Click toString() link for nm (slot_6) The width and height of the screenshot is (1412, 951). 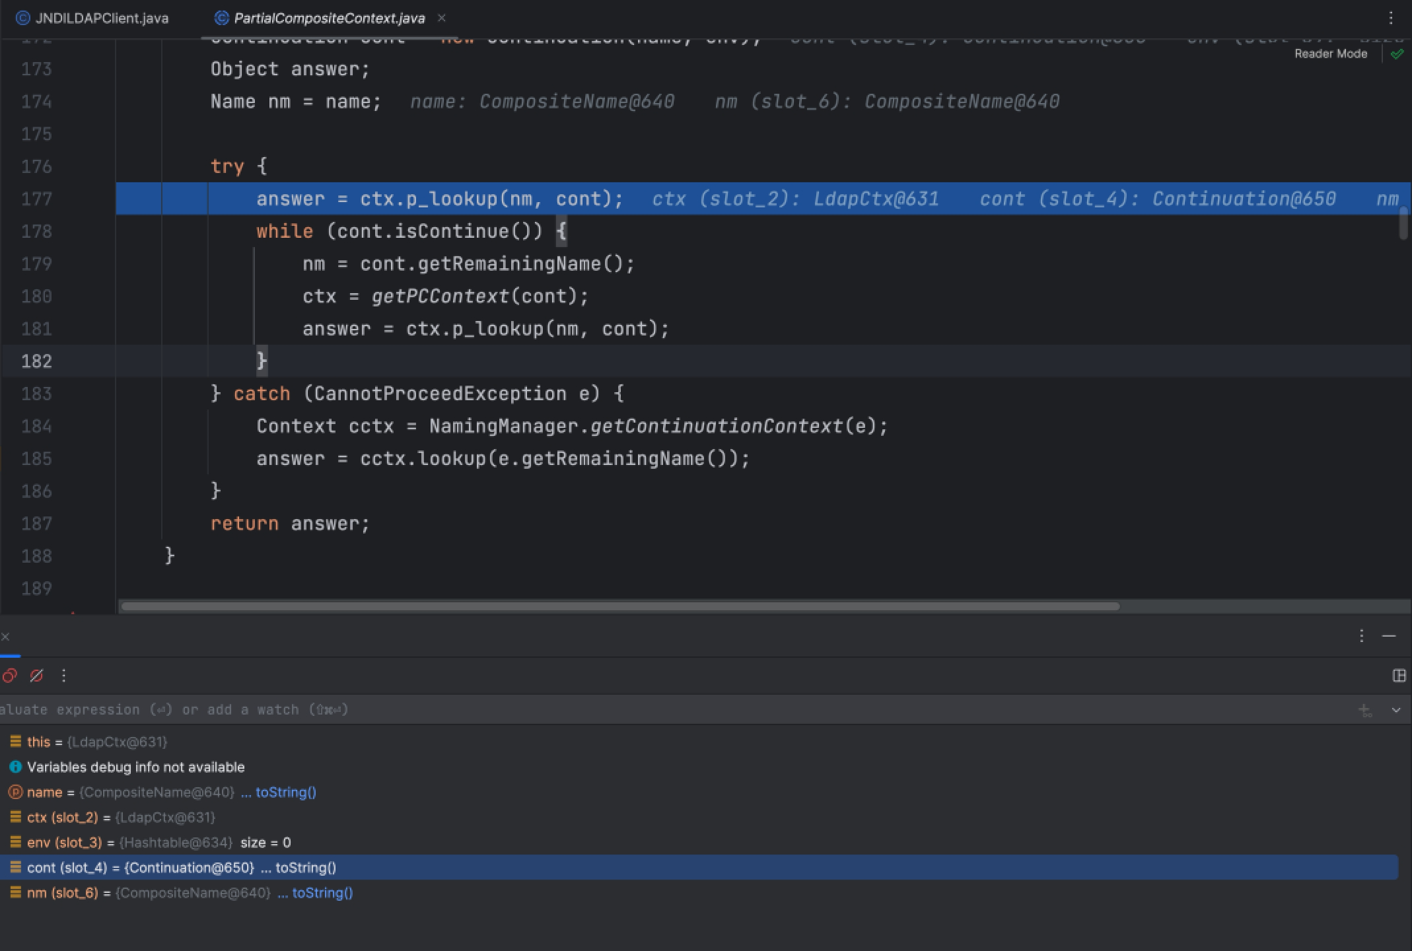point(322,893)
